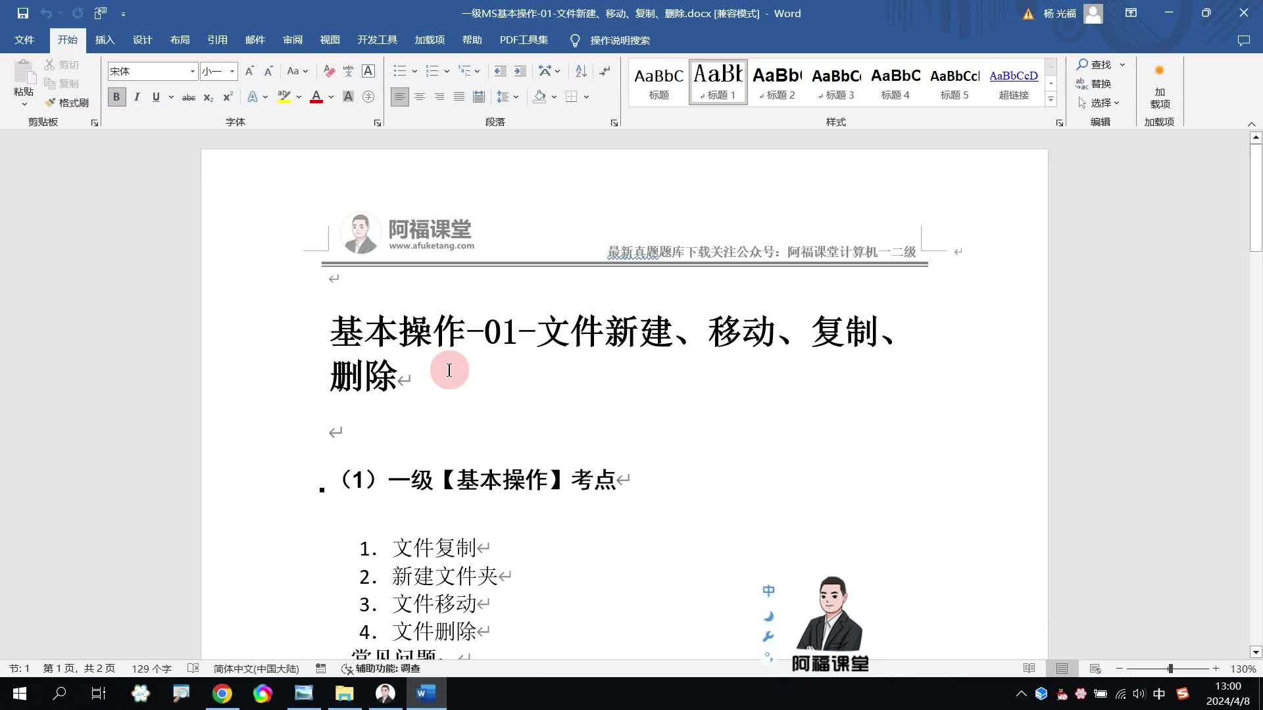The image size is (1263, 710).
Task: Open the font color dropdown arrow
Action: (331, 97)
